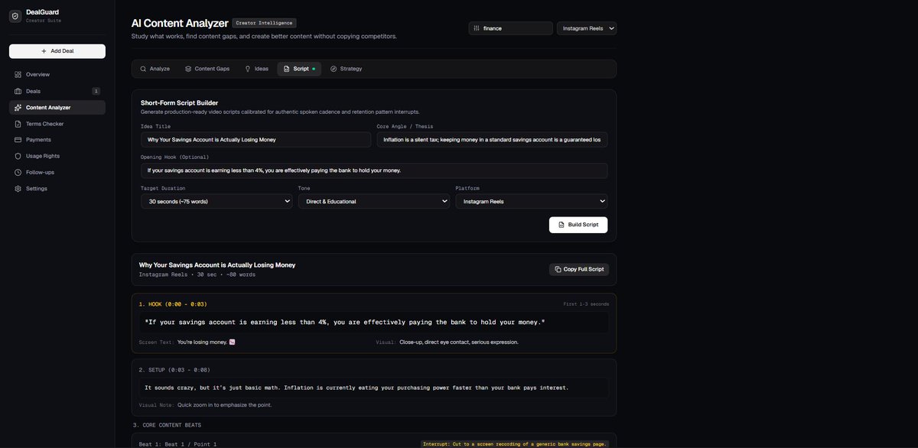Click the Creator Intelligence badge

click(x=264, y=23)
